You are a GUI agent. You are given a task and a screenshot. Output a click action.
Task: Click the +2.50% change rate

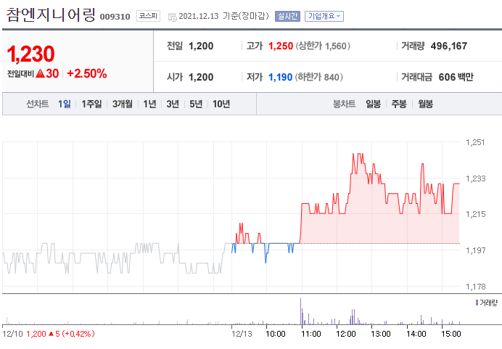(x=87, y=73)
